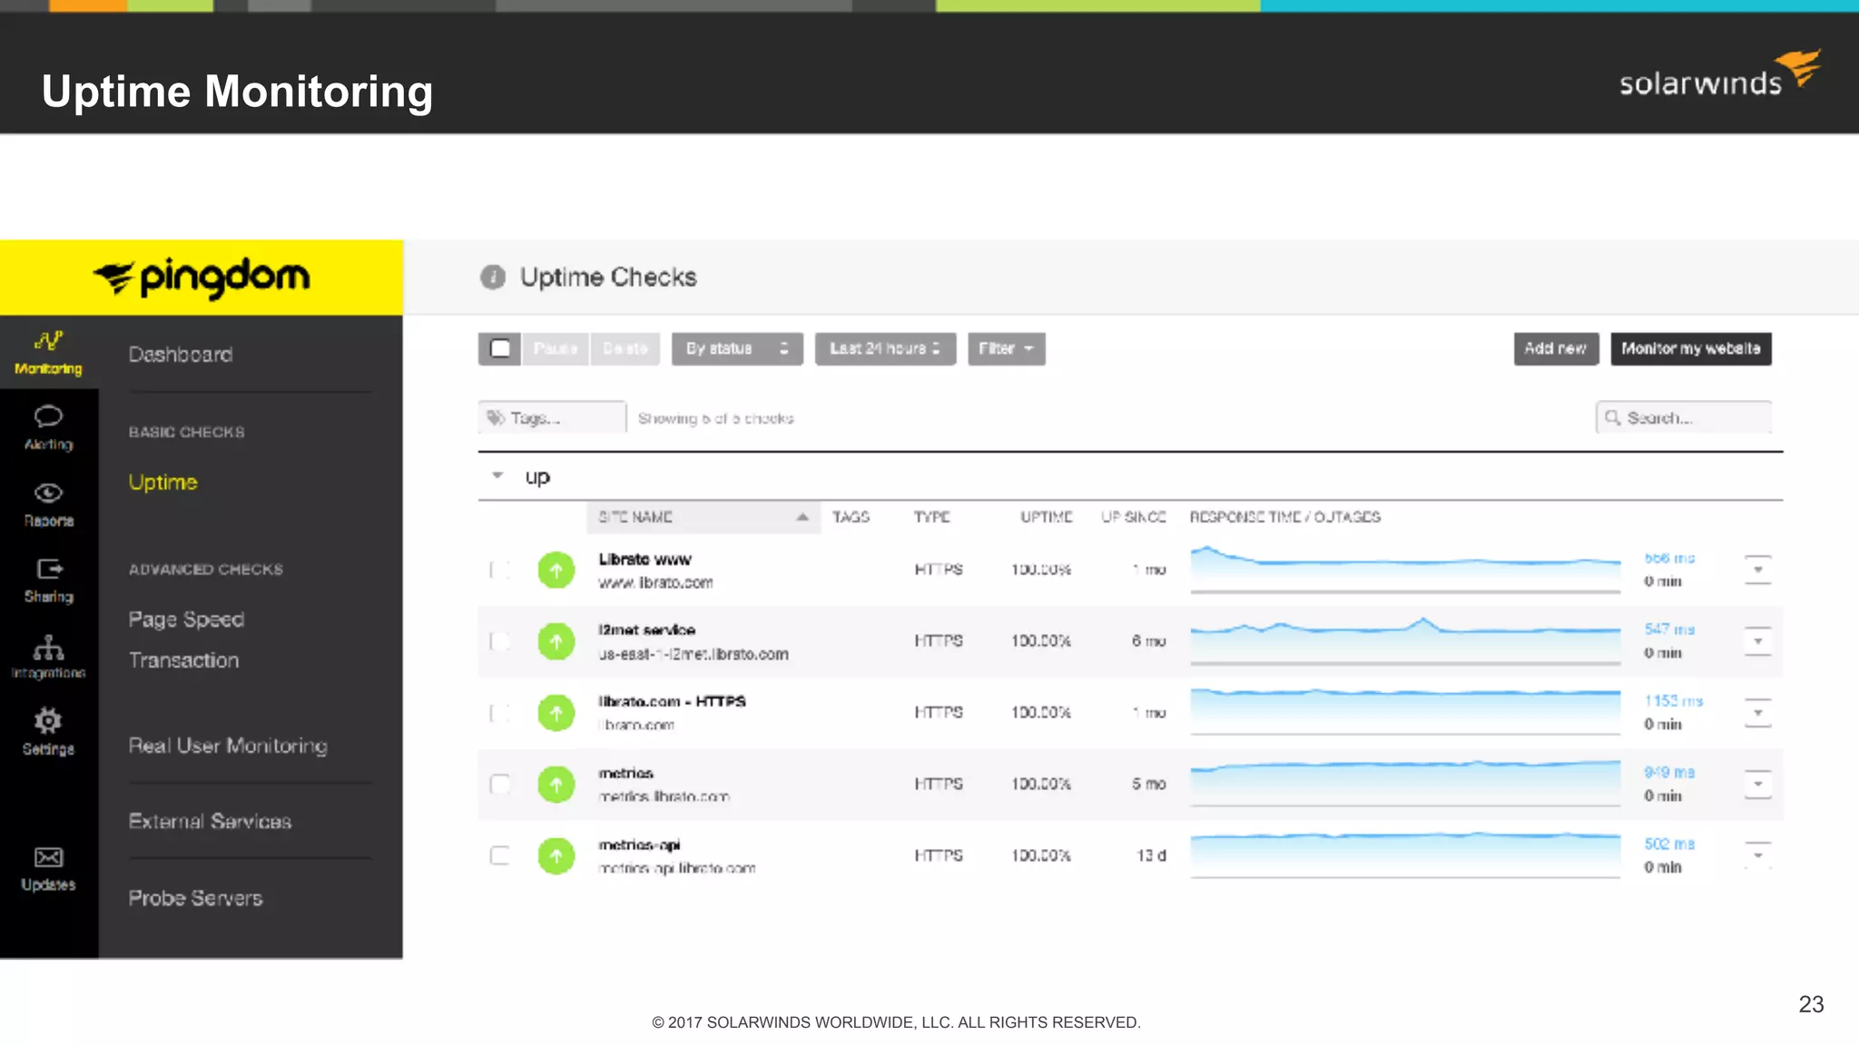The height and width of the screenshot is (1045, 1859).
Task: Open the By status sort dropdown
Action: (x=737, y=348)
